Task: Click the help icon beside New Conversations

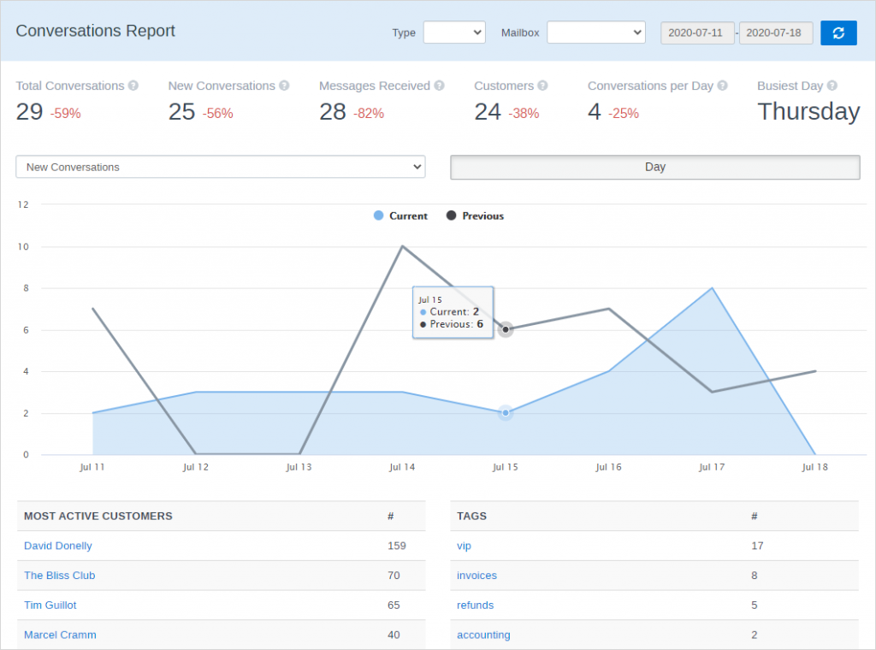Action: [x=285, y=86]
